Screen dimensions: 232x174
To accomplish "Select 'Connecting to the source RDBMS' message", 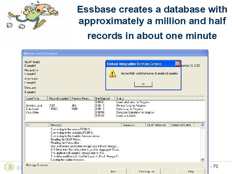I will 71,129.
